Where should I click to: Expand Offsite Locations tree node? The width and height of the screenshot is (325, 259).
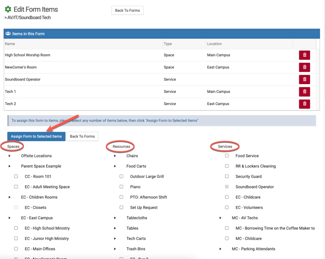click(10, 156)
